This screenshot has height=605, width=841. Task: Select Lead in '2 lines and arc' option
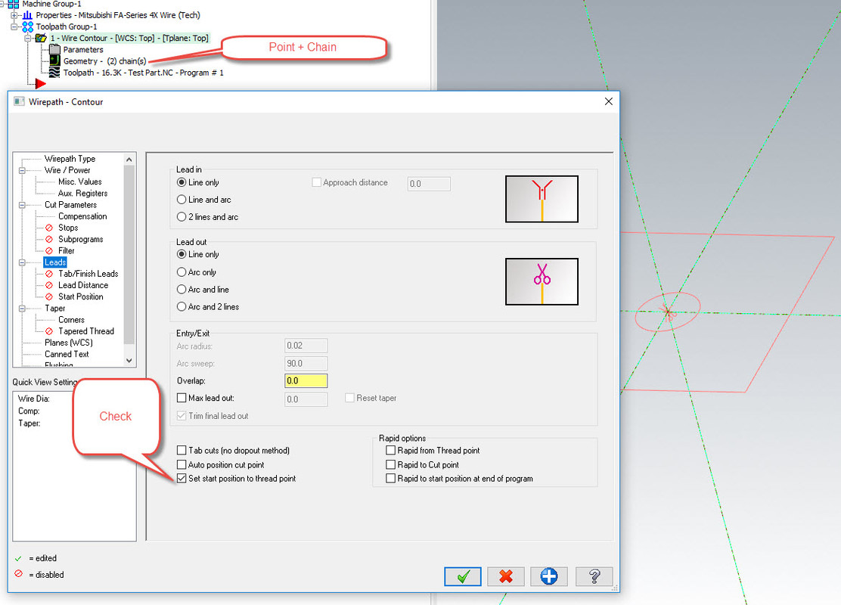click(x=182, y=217)
